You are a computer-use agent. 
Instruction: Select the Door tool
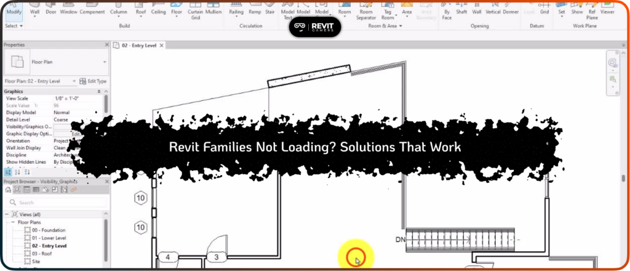(x=51, y=9)
